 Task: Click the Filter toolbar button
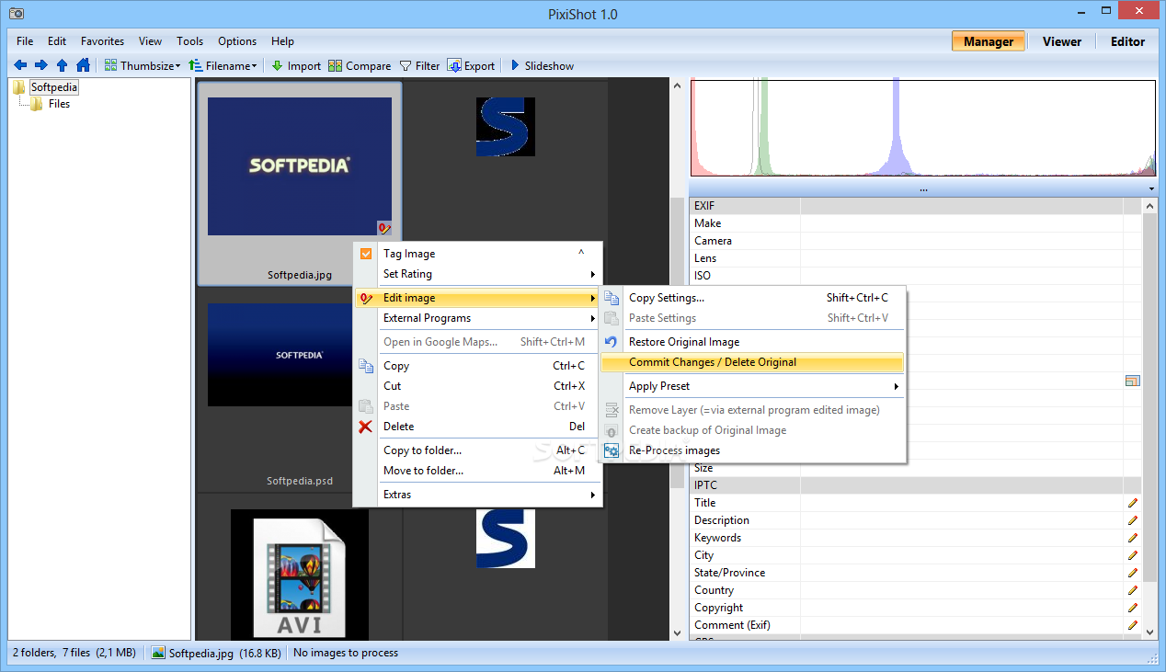[419, 65]
